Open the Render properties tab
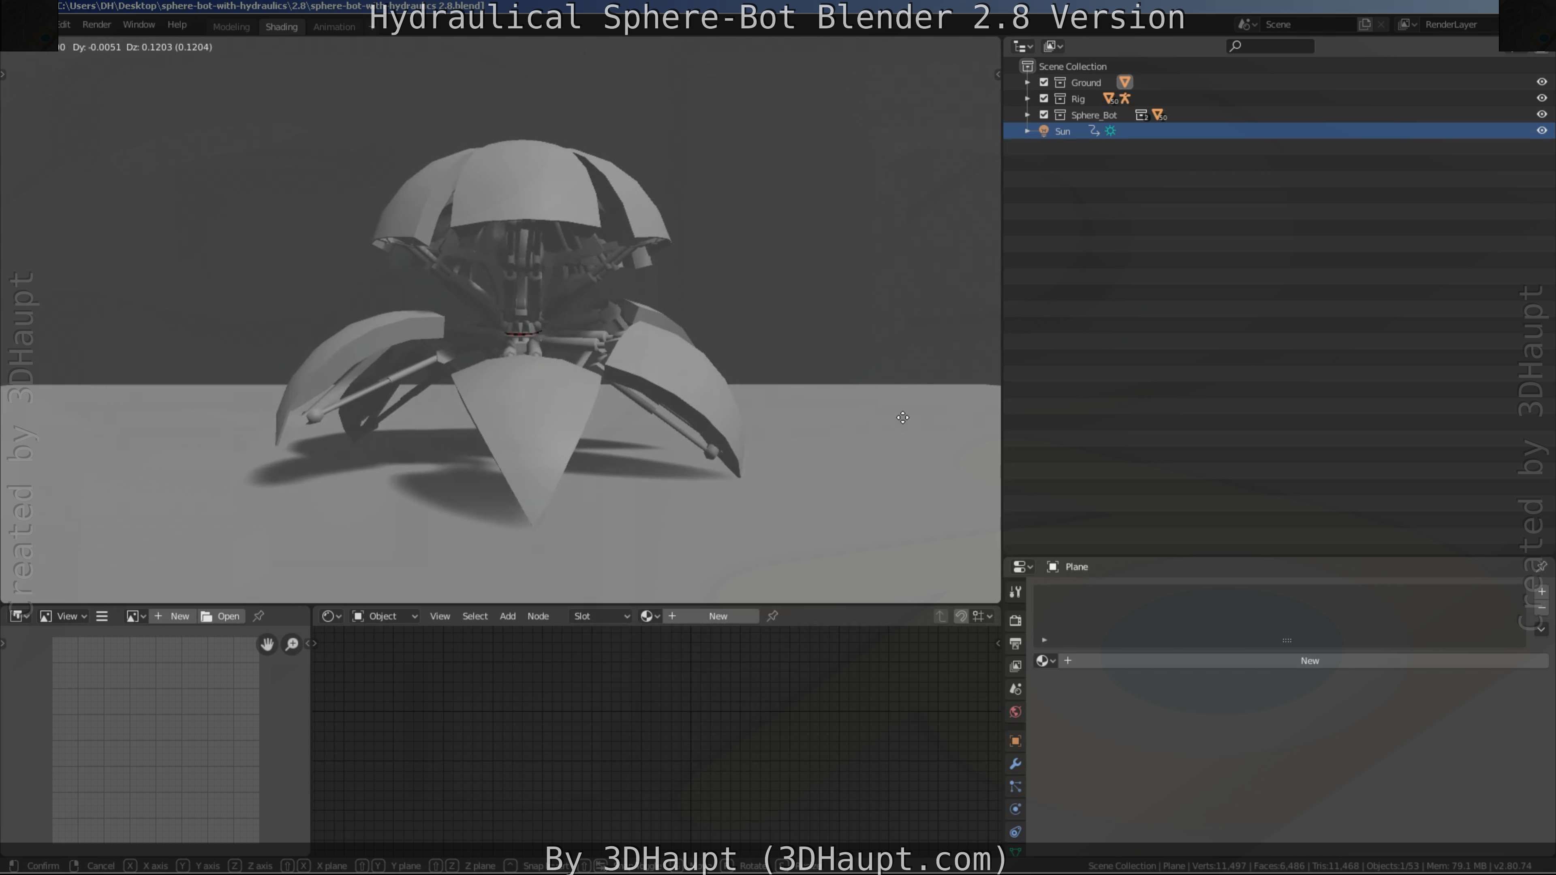Image resolution: width=1556 pixels, height=875 pixels. (x=1015, y=620)
